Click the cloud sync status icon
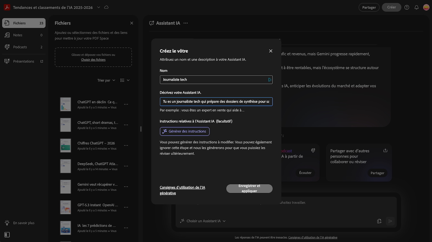This screenshot has height=242, width=432. pyautogui.click(x=106, y=7)
